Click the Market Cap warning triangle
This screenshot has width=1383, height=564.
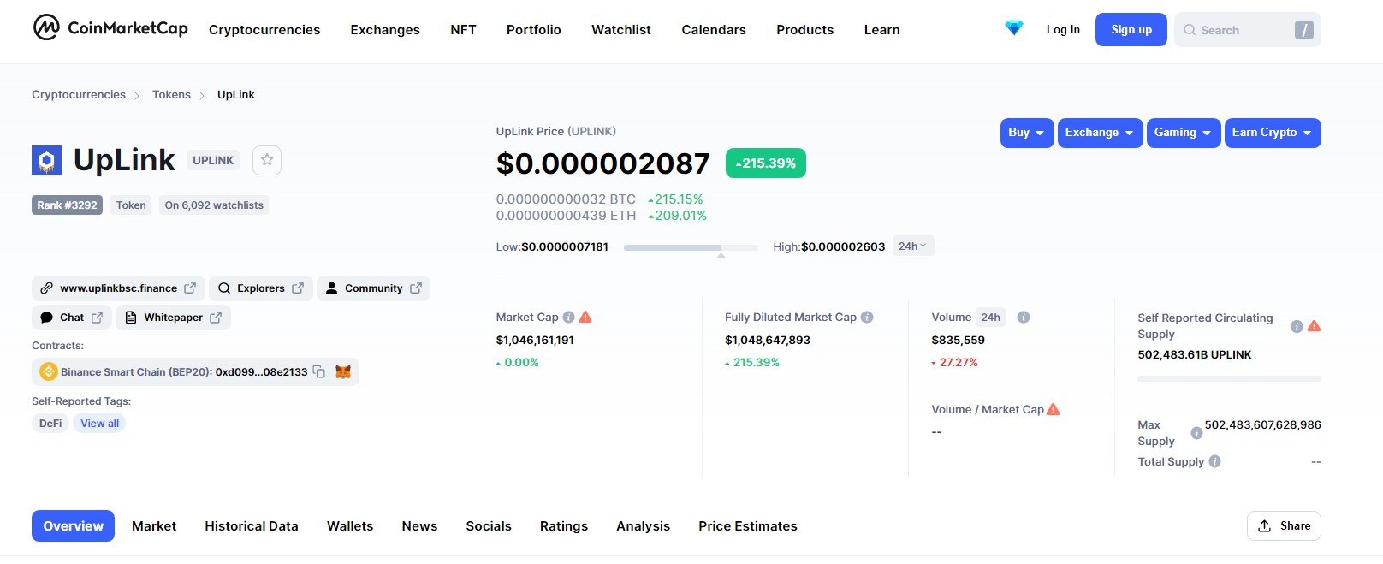pos(585,317)
